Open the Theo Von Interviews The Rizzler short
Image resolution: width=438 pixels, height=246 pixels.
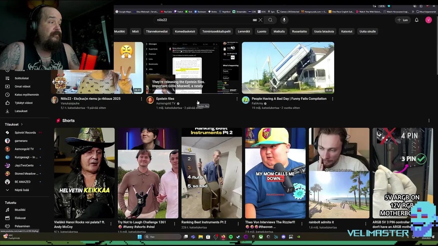(x=275, y=173)
